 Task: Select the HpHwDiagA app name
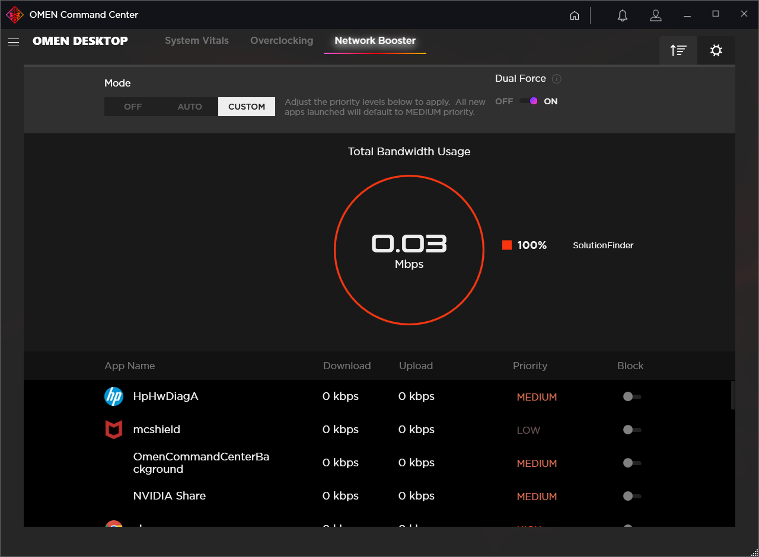[165, 396]
